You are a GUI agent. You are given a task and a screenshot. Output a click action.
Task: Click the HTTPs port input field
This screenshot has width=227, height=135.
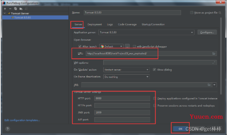(x=122, y=106)
